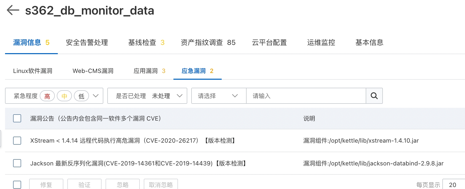Click the 取消忽略 button
This screenshot has width=465, height=189.
click(x=161, y=185)
